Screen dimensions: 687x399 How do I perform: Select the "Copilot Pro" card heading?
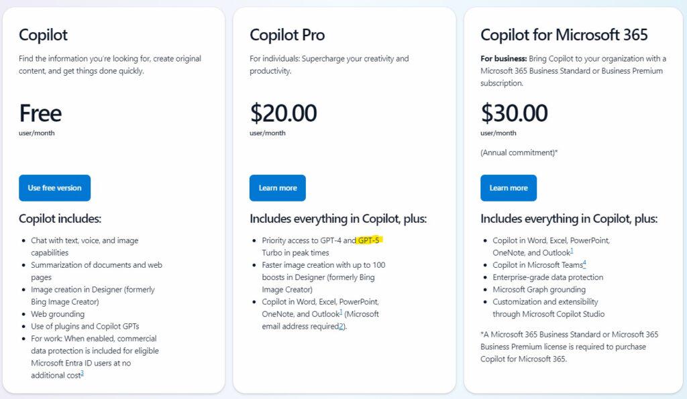(287, 35)
